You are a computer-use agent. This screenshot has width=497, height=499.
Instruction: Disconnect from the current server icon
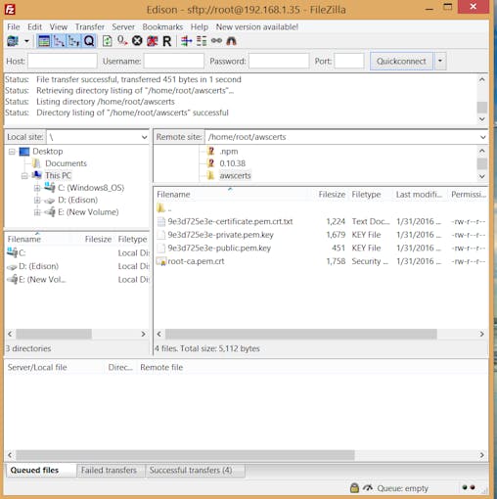(152, 41)
